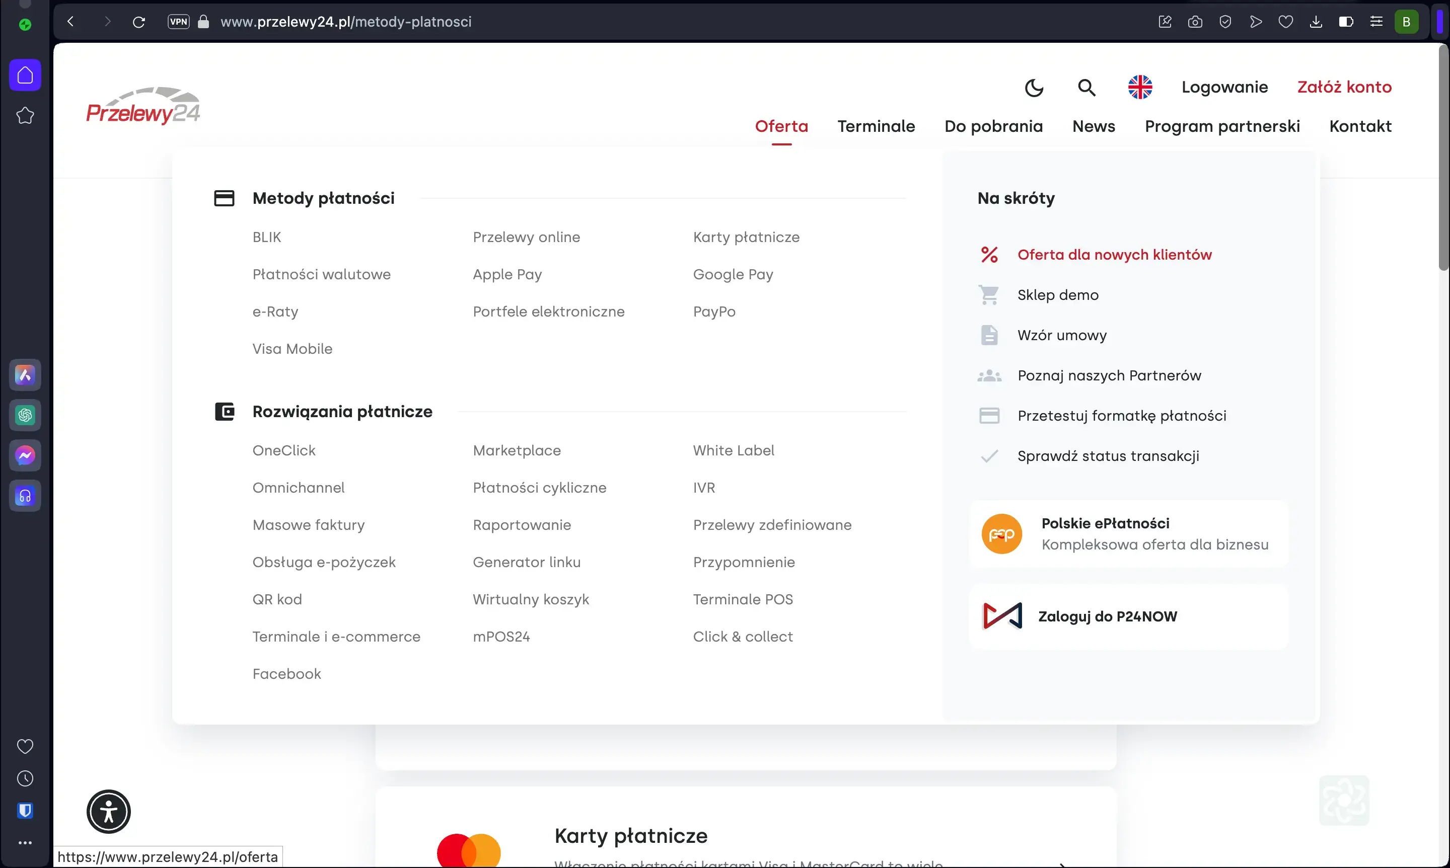Go to News

[1094, 126]
